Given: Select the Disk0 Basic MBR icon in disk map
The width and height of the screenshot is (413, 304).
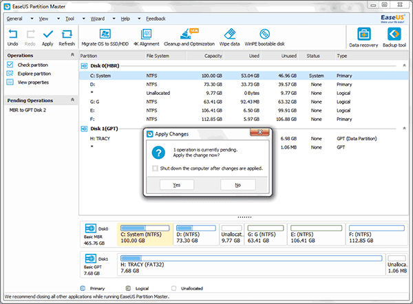Looking at the screenshot, I should tap(91, 228).
